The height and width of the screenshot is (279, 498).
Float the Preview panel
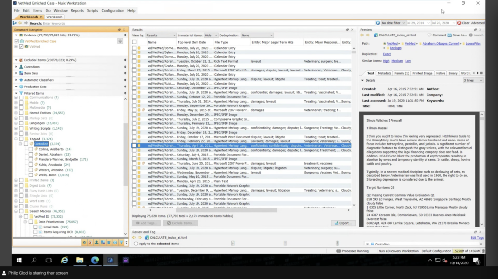click(x=476, y=30)
